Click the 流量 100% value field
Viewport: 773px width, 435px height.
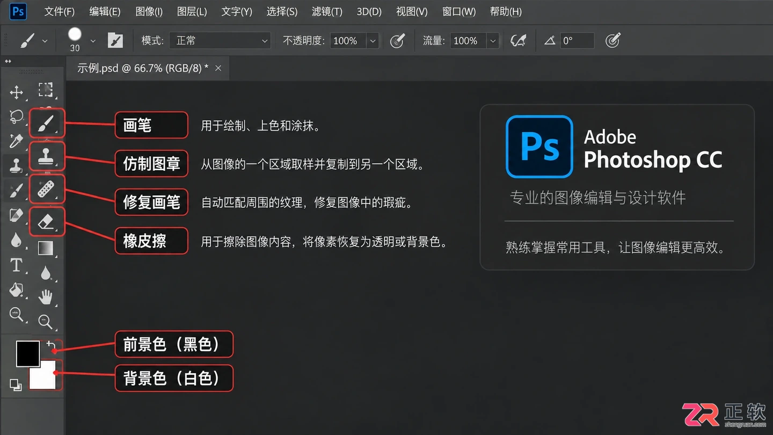point(468,41)
